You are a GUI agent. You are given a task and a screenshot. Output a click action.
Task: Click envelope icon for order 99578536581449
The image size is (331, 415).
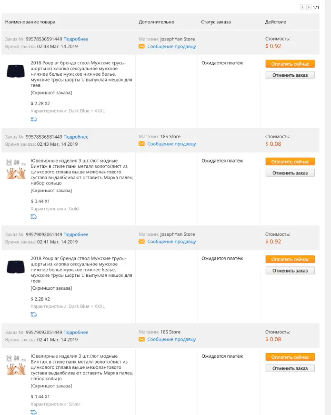(x=141, y=144)
